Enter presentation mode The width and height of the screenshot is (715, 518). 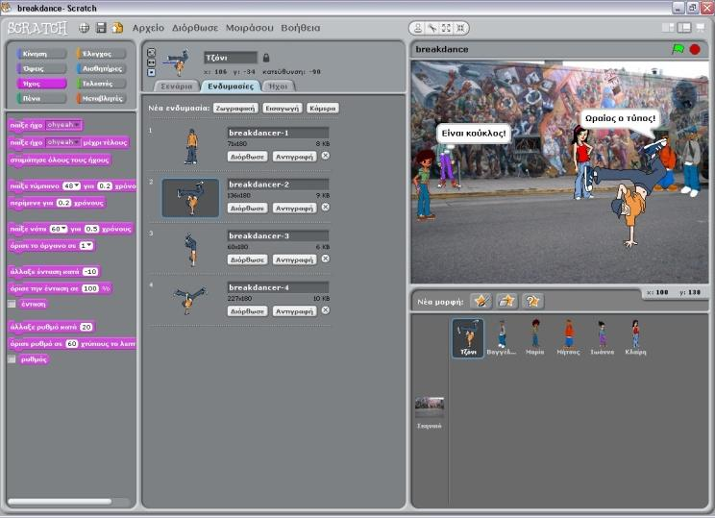700,28
